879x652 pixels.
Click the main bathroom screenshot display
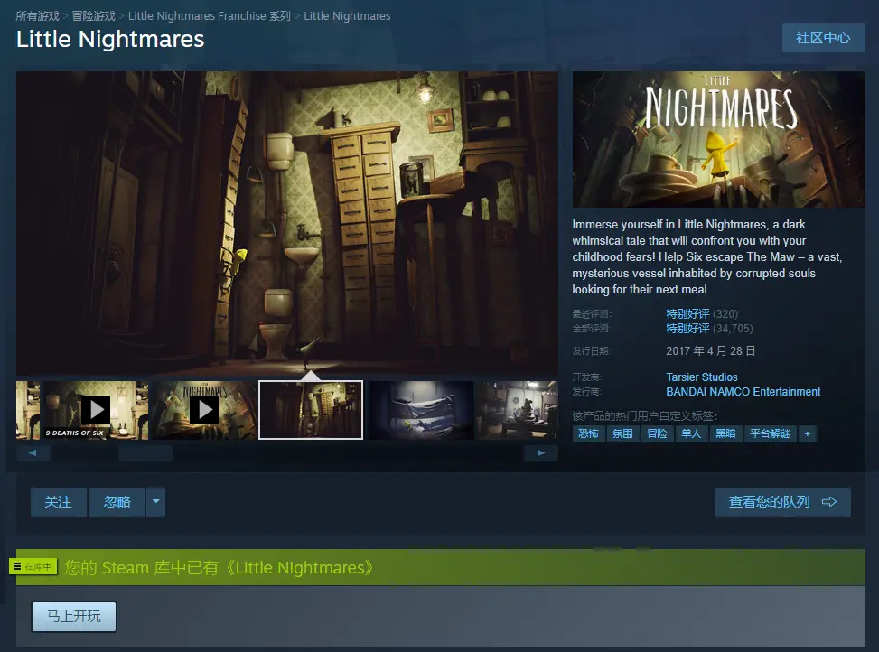(287, 223)
